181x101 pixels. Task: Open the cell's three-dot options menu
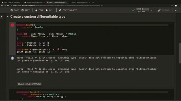(x=171, y=25)
